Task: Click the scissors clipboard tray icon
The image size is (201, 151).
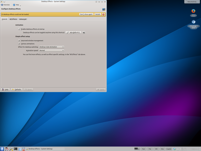Action: point(178,149)
